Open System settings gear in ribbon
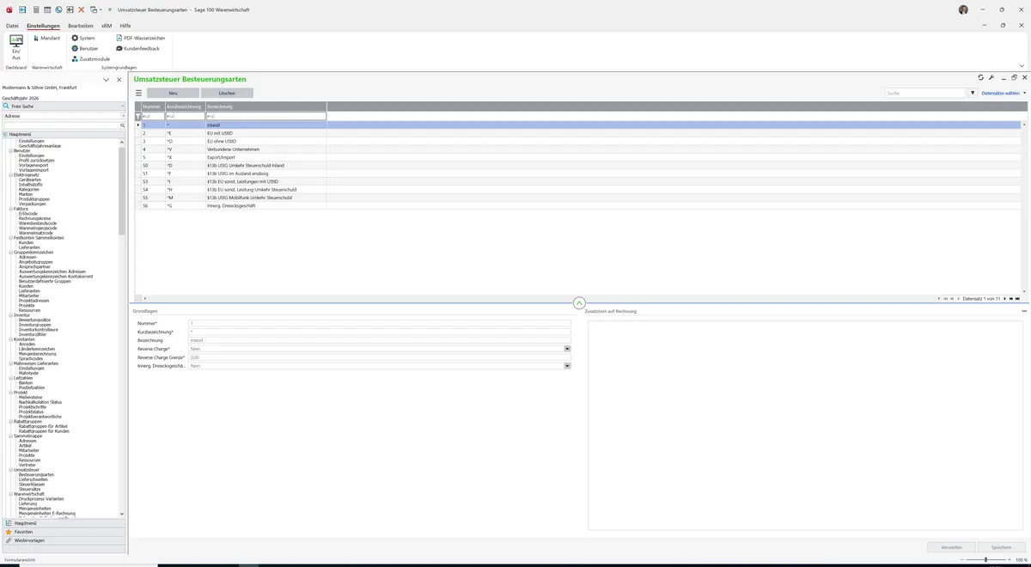1031x567 pixels. pos(83,38)
